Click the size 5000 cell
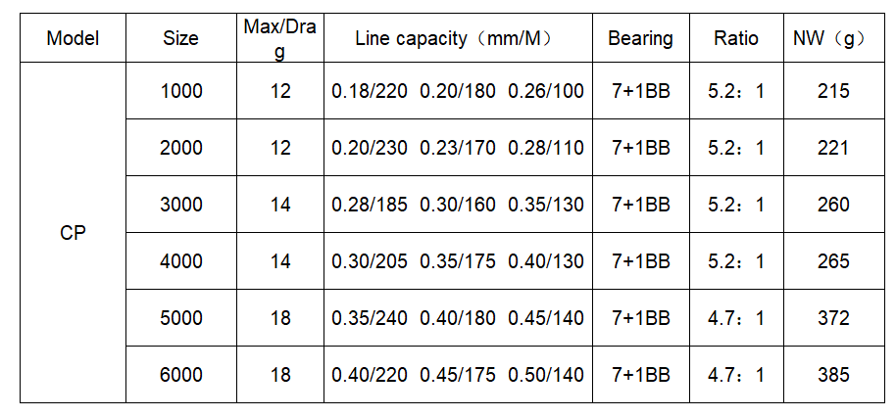The height and width of the screenshot is (417, 896). click(180, 318)
